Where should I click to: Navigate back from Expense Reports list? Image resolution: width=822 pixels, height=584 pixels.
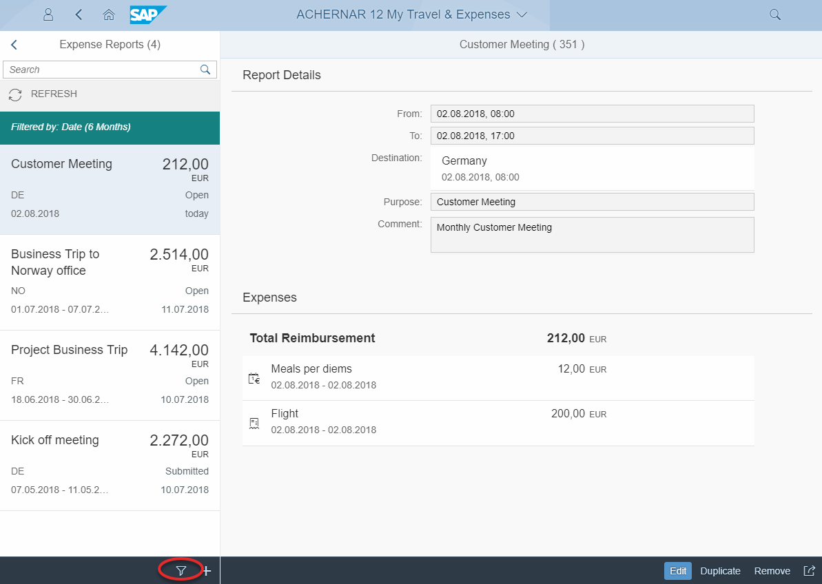14,45
